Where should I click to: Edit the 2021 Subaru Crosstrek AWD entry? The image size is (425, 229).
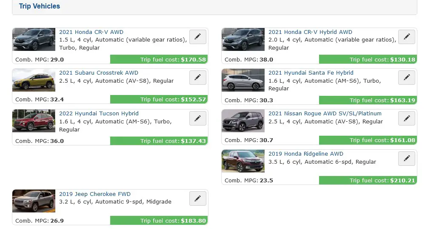pos(197,78)
